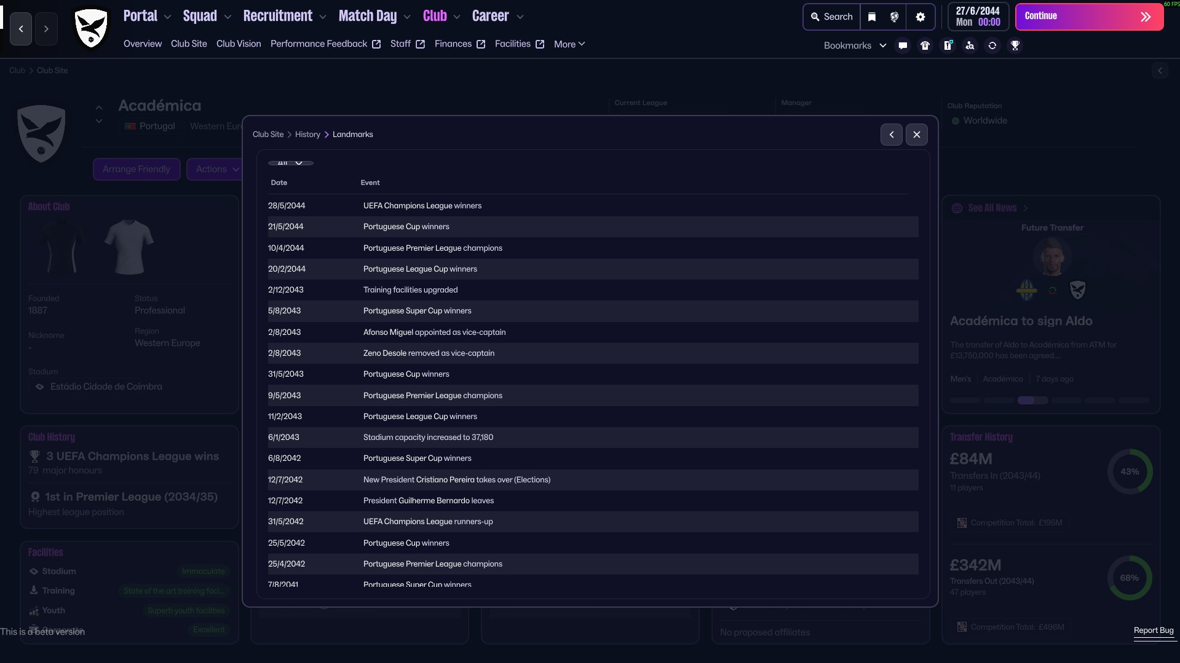The image size is (1180, 663).
Task: Click the circular arrows transfer shortcut
Action: pyautogui.click(x=992, y=45)
